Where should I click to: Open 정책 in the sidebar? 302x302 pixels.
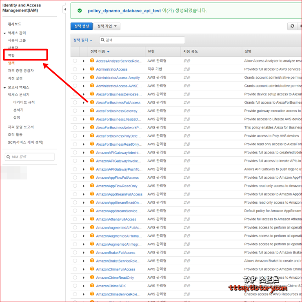coord(11,63)
